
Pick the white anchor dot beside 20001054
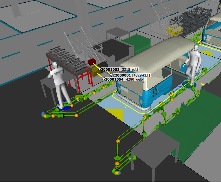pos(103,79)
